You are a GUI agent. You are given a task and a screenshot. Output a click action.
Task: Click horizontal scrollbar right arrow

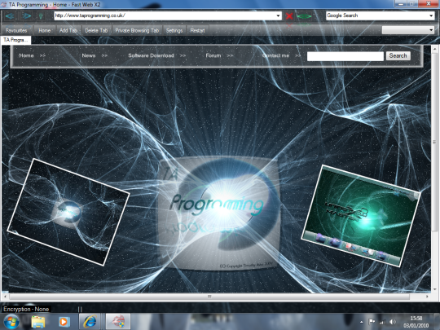427,296
